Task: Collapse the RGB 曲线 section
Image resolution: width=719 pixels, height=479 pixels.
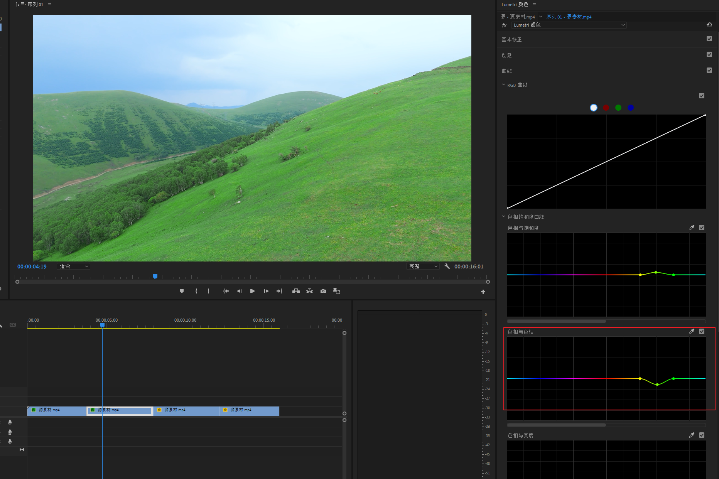Action: pyautogui.click(x=503, y=85)
